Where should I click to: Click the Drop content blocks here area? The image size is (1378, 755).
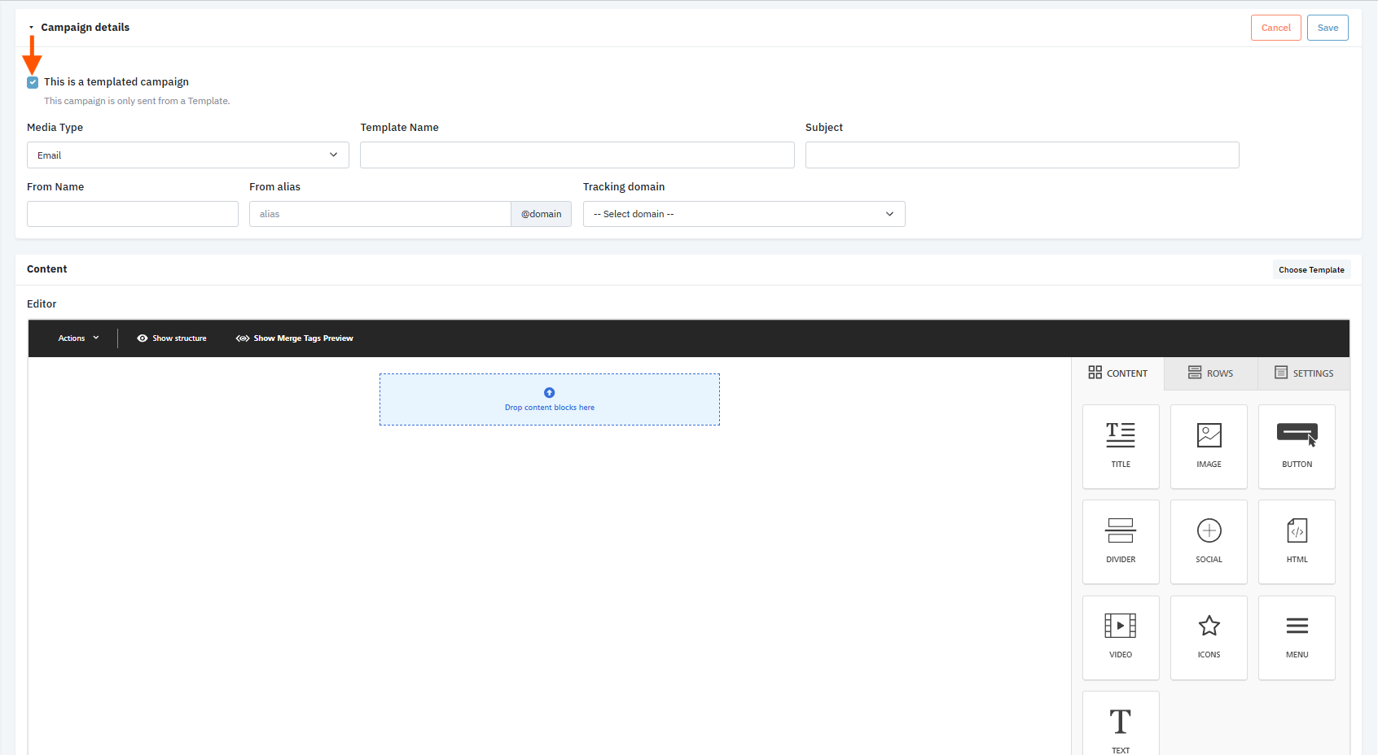click(x=550, y=399)
